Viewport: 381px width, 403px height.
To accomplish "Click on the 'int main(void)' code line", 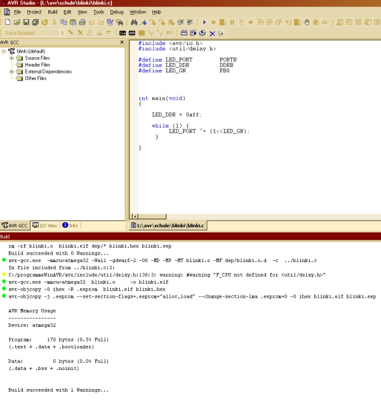I will pyautogui.click(x=162, y=98).
